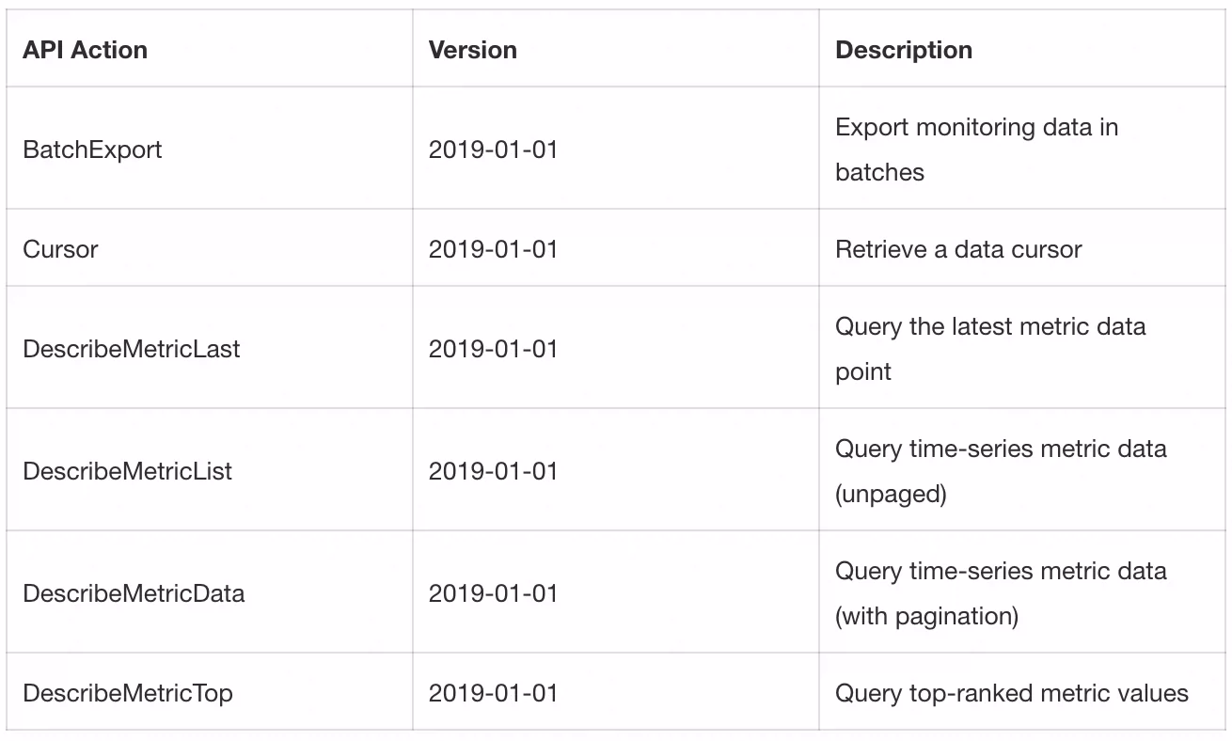The image size is (1232, 741).
Task: Click the API Action column header
Action: [x=85, y=50]
